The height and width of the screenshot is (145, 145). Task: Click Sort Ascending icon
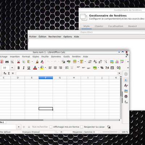coord(95,62)
